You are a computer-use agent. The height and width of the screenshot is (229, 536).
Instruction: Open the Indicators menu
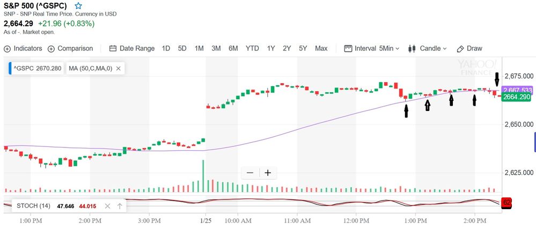(23, 48)
